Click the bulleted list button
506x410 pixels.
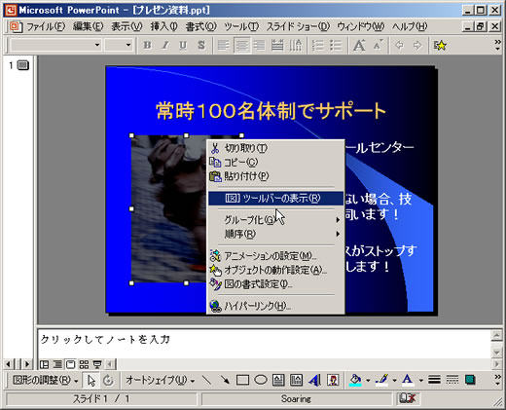click(x=336, y=45)
